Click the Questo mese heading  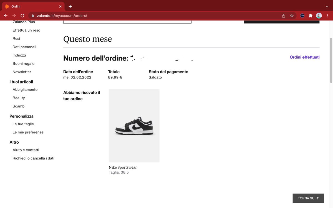[88, 39]
